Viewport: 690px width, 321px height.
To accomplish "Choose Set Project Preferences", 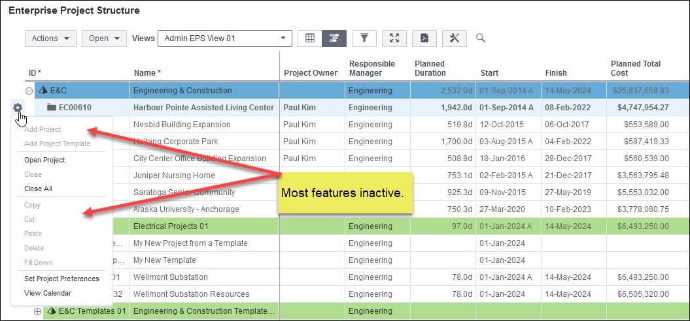I will 61,279.
